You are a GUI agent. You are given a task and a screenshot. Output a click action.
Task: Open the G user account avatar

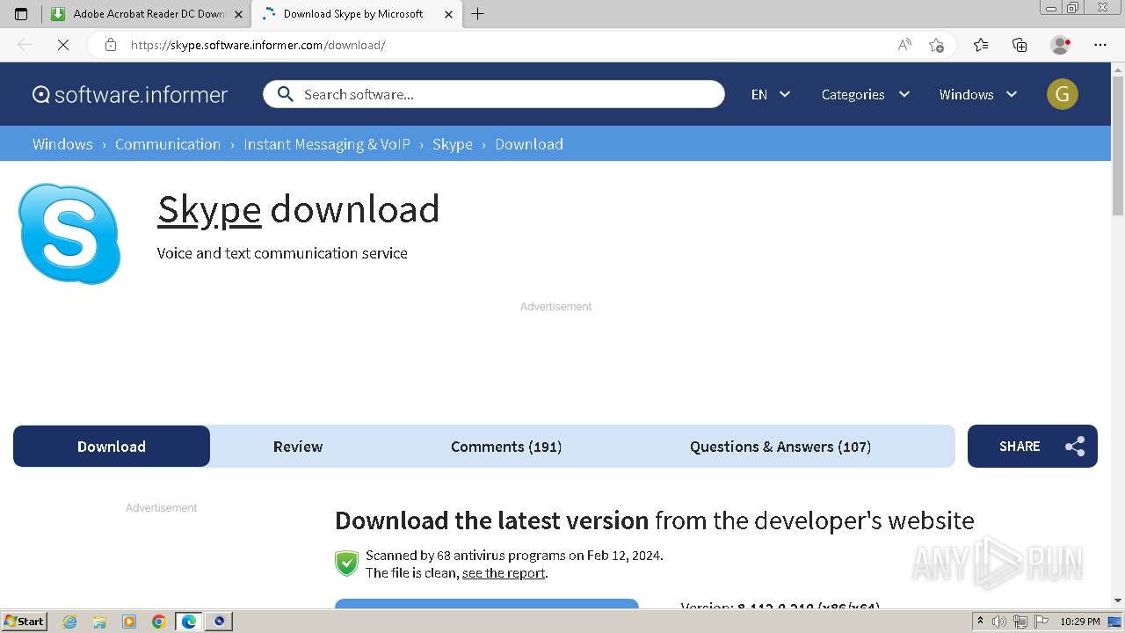tap(1063, 94)
